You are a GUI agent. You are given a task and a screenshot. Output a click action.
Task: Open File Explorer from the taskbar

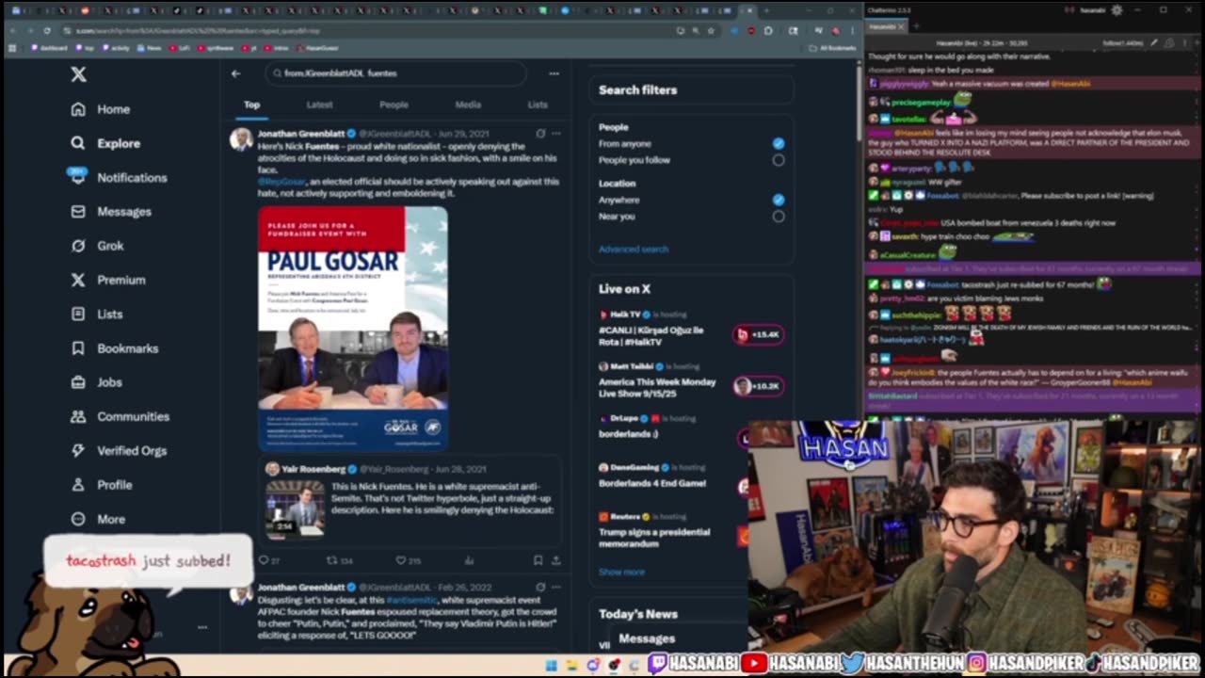572,665
